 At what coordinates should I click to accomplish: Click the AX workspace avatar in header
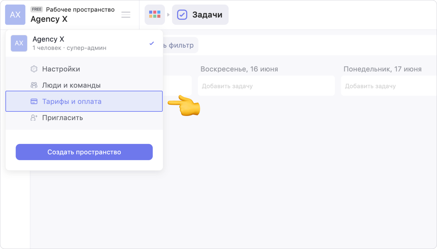(x=15, y=15)
